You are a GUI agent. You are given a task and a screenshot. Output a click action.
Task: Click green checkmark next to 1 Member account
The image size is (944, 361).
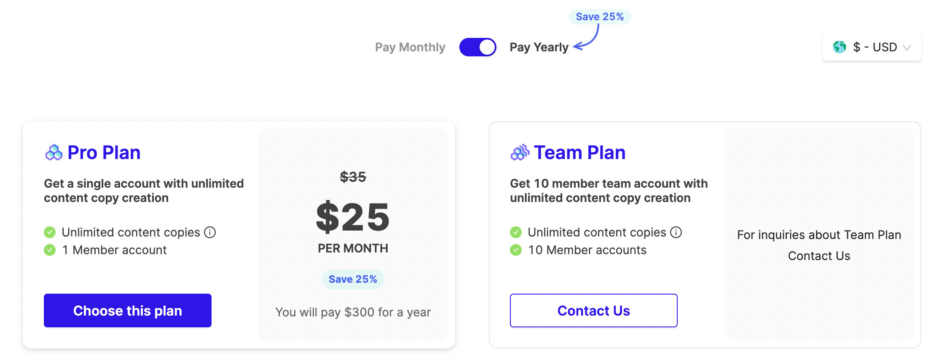50,250
